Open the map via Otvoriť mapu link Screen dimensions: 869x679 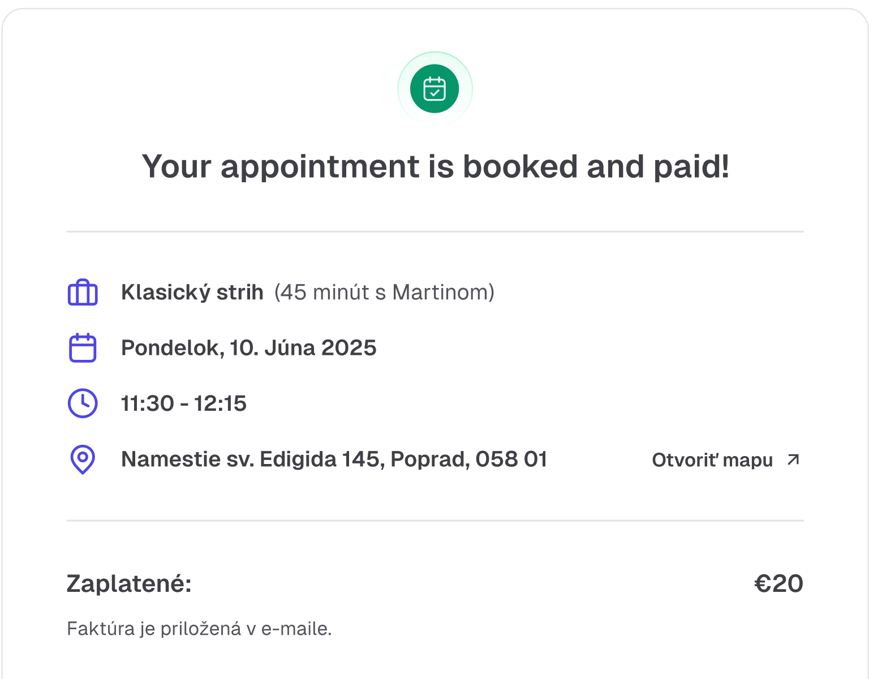click(x=712, y=460)
